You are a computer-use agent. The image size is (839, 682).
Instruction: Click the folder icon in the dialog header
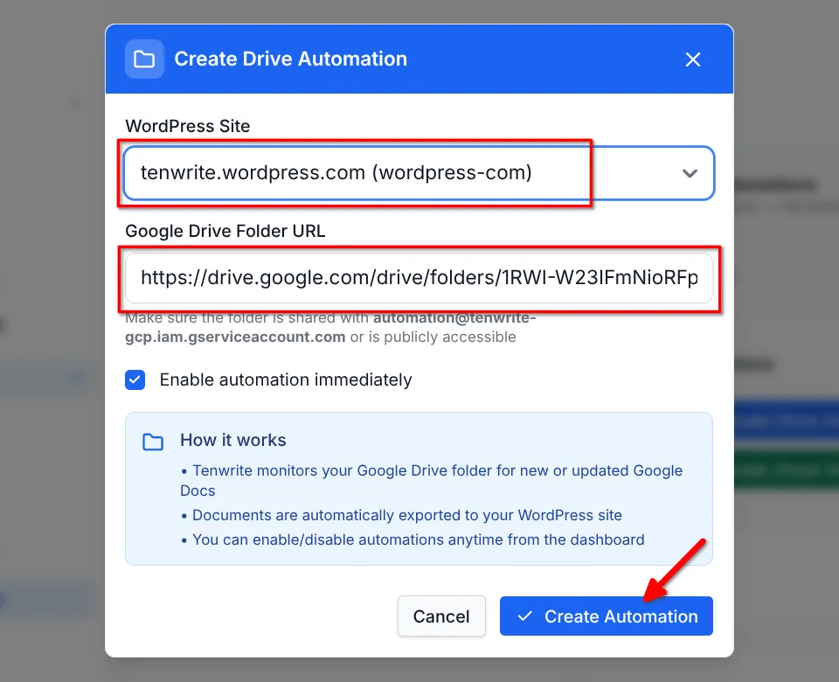click(144, 59)
